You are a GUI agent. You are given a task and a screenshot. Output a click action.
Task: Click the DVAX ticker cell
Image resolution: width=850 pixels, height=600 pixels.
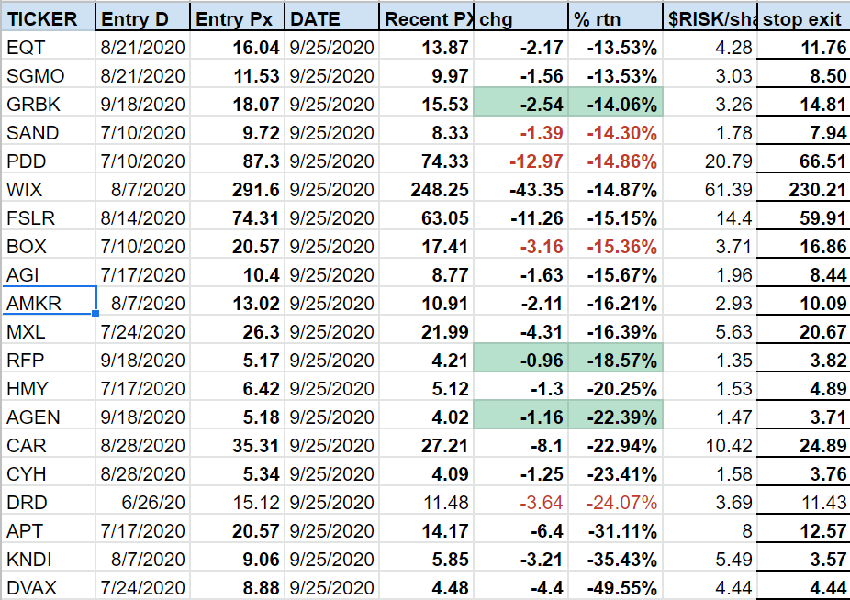[49, 586]
